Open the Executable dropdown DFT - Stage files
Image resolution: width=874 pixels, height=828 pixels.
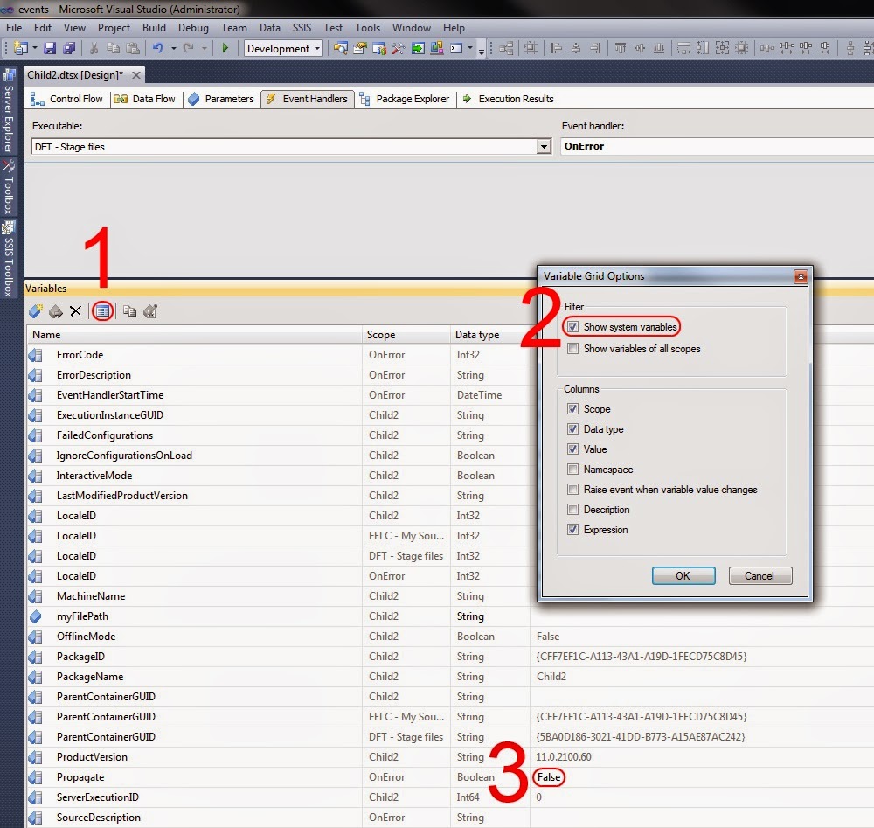pyautogui.click(x=544, y=147)
